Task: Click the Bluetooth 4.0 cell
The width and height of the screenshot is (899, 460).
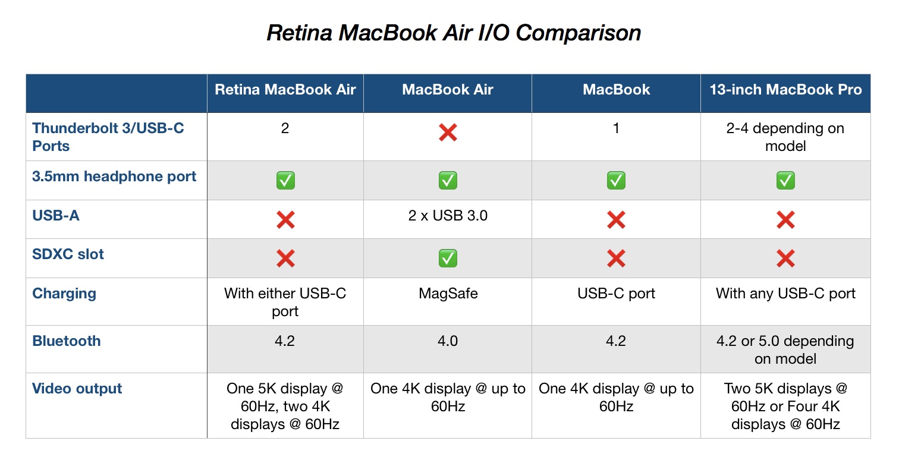Action: point(448,341)
